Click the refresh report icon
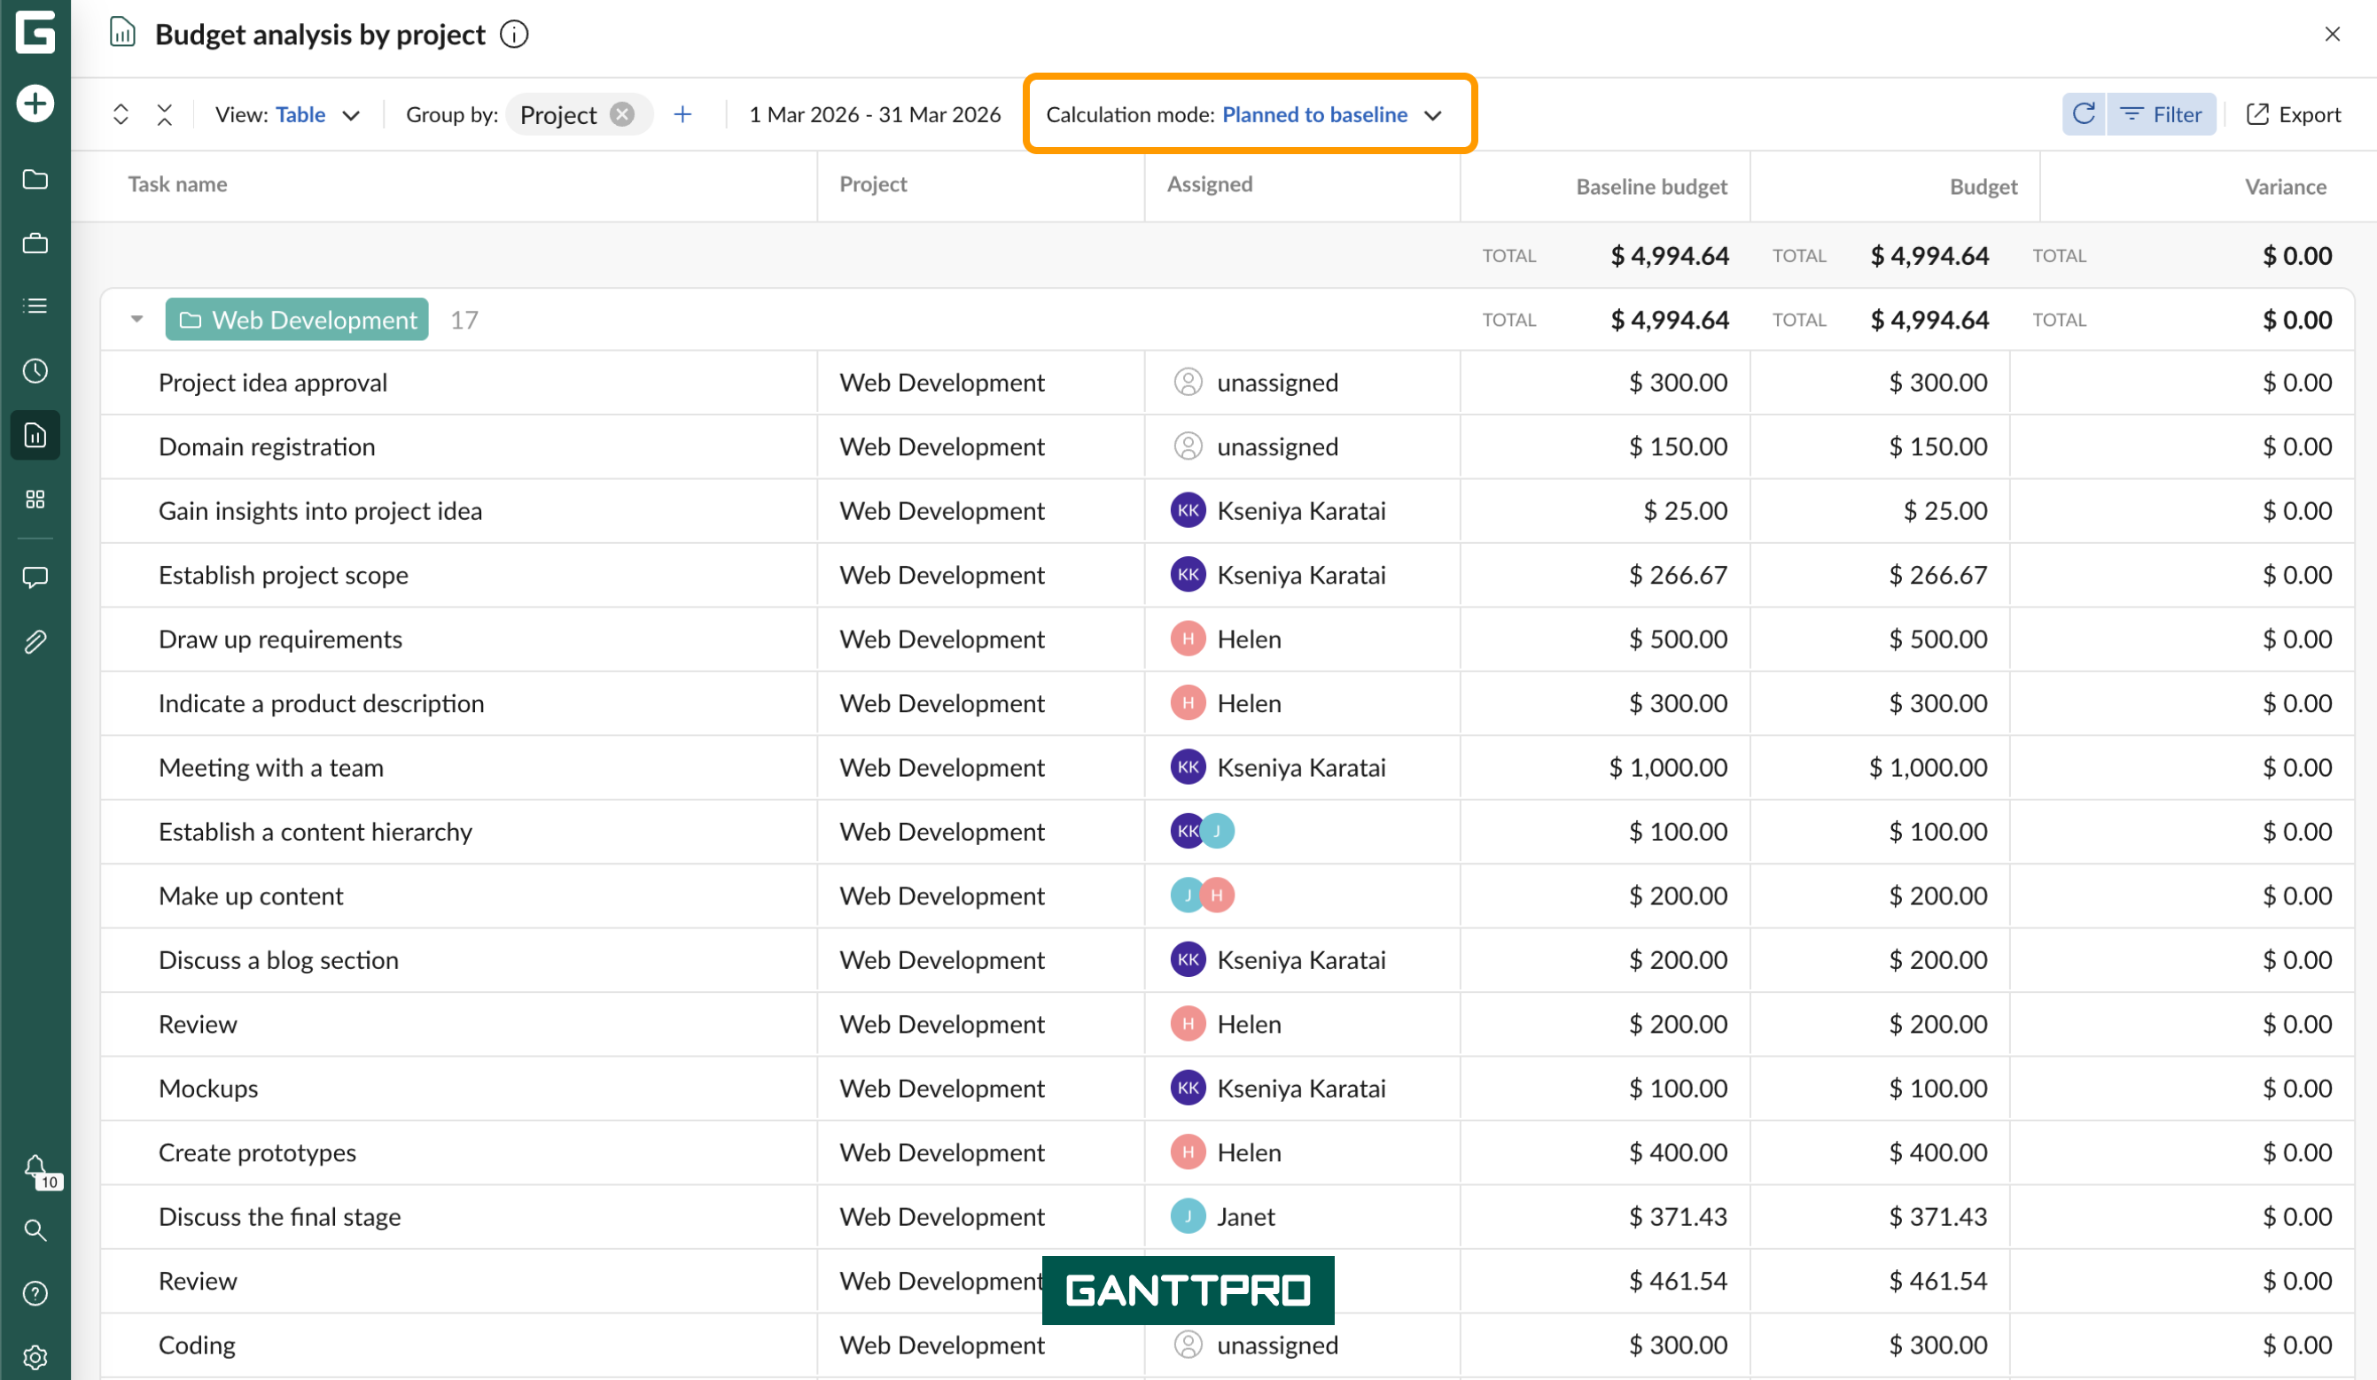Screen dimensions: 2377x1380 coord(2084,114)
